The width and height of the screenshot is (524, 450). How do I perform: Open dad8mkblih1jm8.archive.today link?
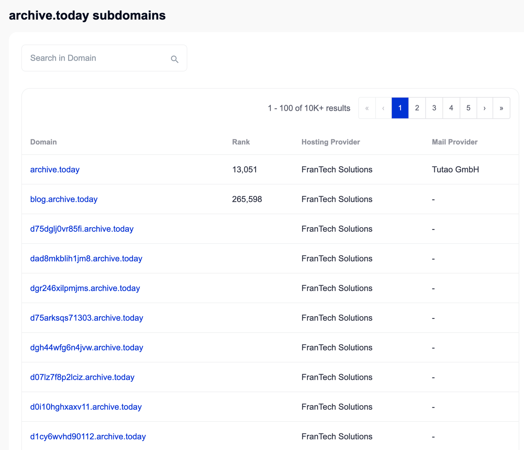pyautogui.click(x=86, y=259)
